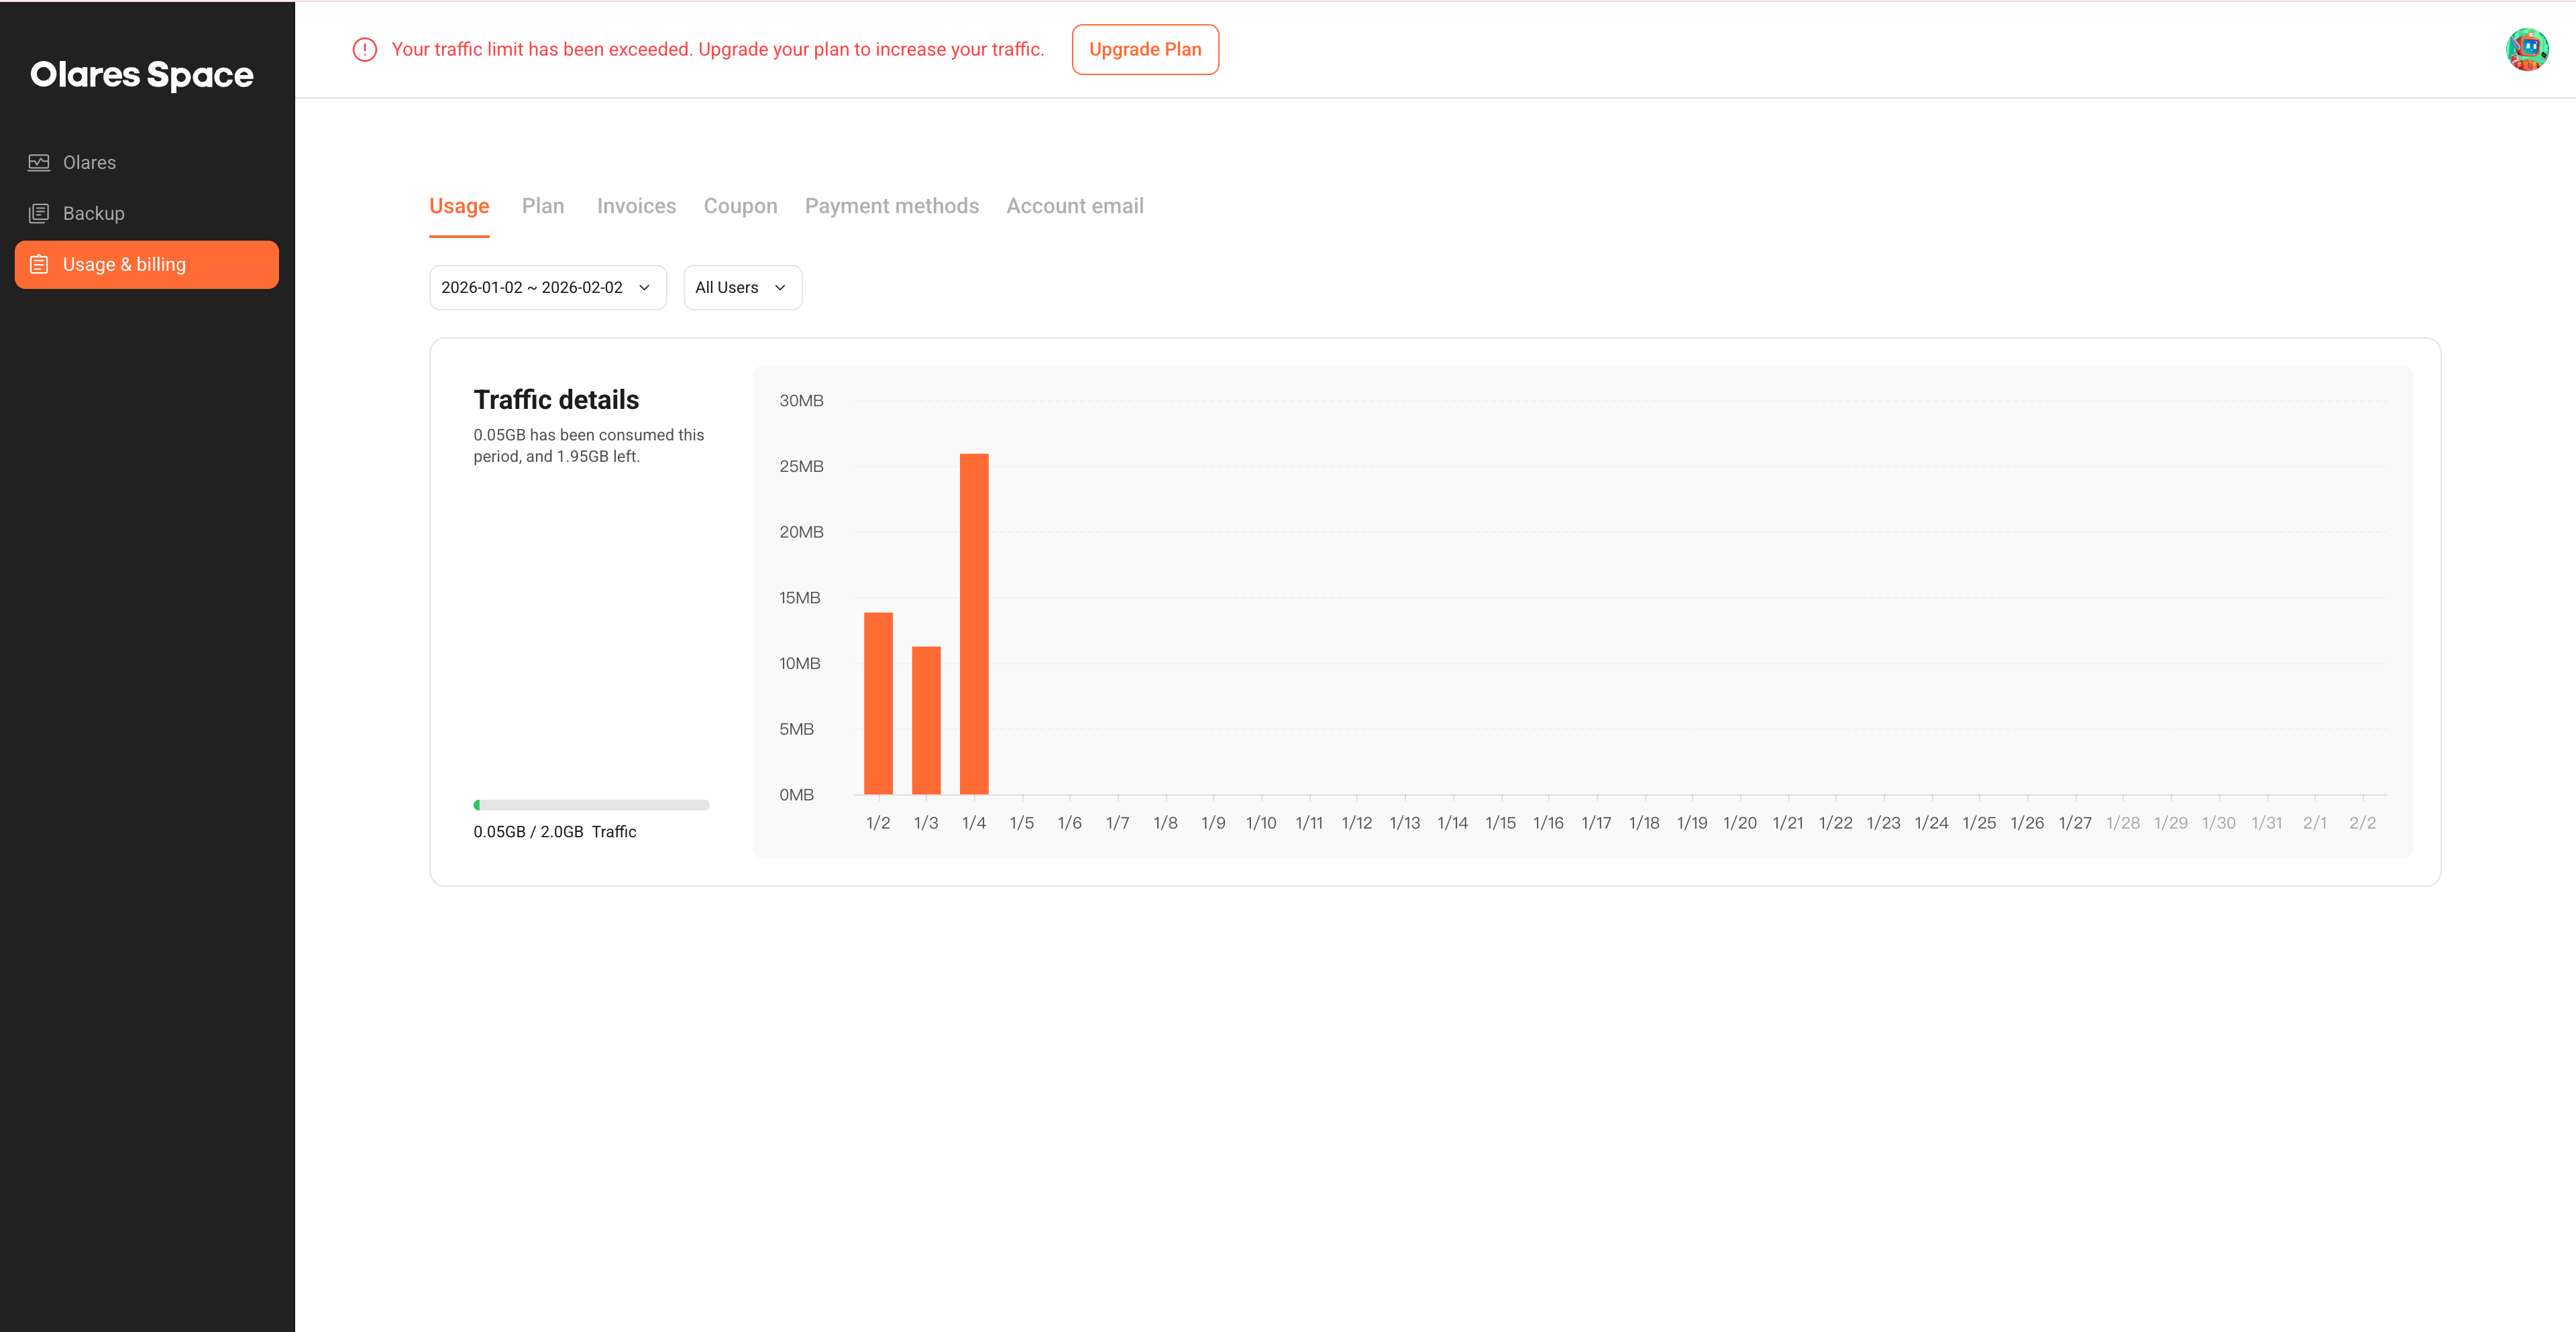Click the 1/4 traffic bar in chart
Screen dimensions: 2576x1332
[974, 625]
